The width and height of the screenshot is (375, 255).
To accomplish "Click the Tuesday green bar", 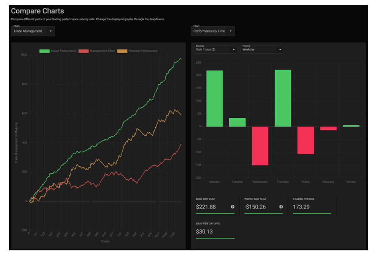I will [237, 122].
